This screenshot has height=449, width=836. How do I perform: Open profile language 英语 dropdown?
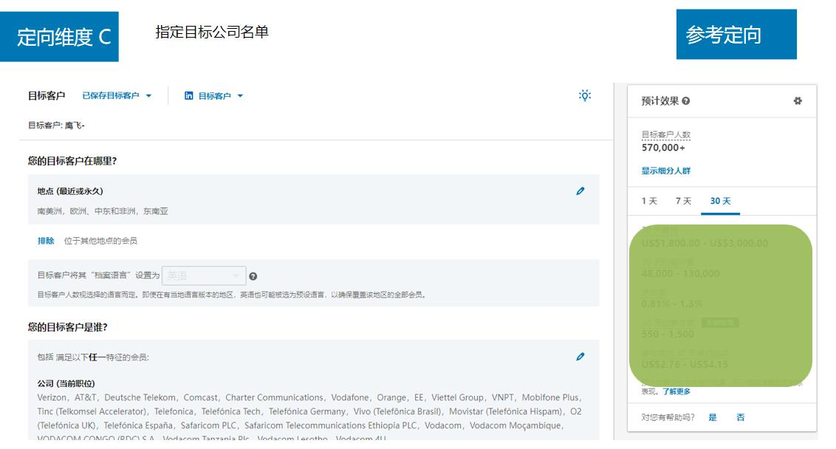click(204, 275)
